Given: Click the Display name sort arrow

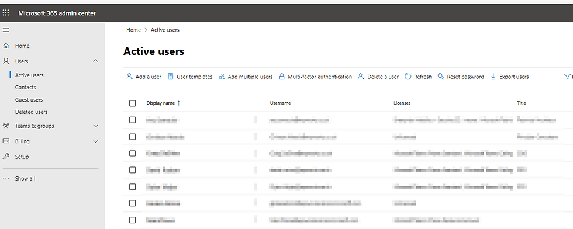Looking at the screenshot, I should 178,103.
